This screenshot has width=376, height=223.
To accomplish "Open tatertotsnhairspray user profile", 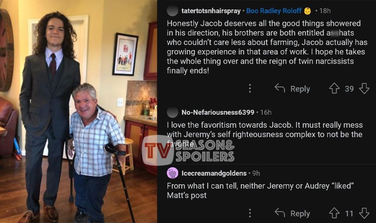I will 211,11.
